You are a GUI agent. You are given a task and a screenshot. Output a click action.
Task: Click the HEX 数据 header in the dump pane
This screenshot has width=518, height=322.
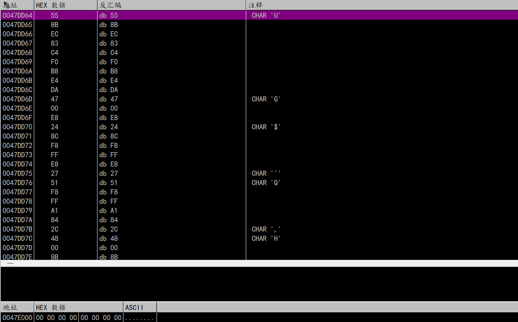click(x=78, y=307)
